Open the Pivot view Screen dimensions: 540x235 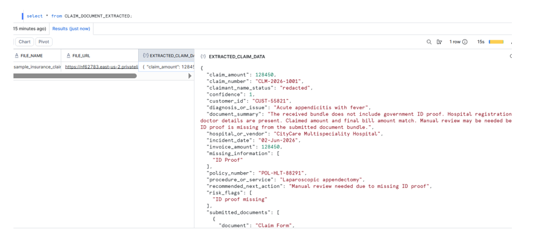(x=44, y=42)
